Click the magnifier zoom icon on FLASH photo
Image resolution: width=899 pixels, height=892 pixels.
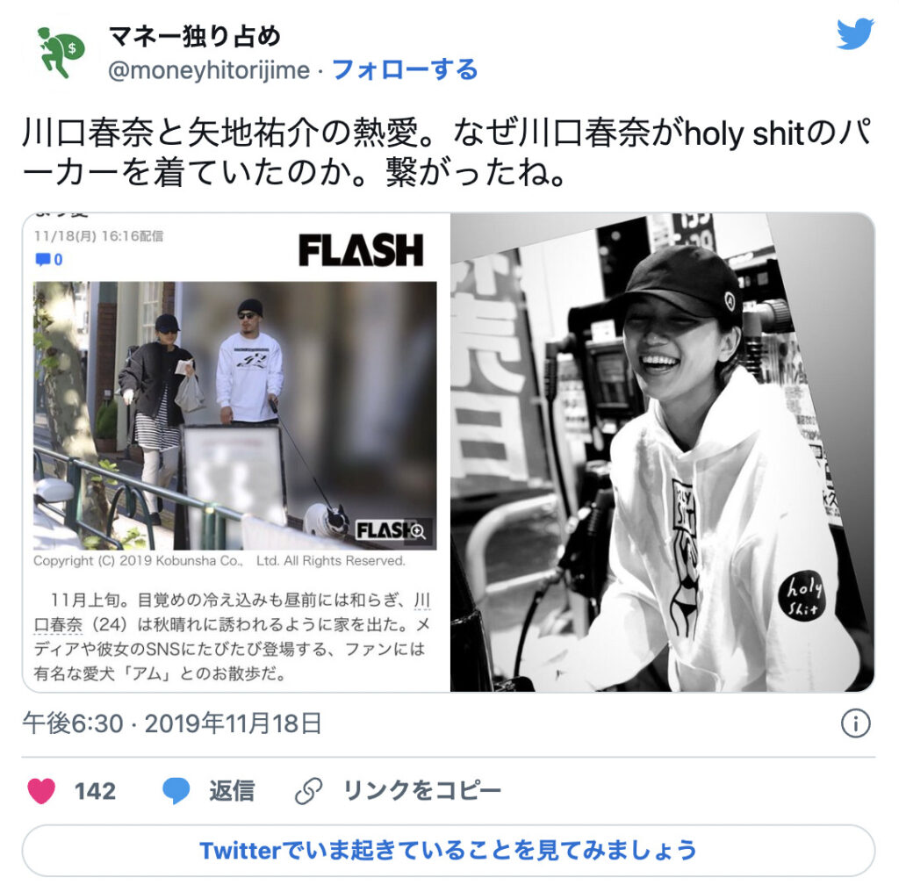[x=418, y=531]
